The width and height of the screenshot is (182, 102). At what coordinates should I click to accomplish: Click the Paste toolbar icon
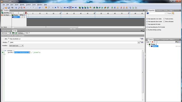22,8
